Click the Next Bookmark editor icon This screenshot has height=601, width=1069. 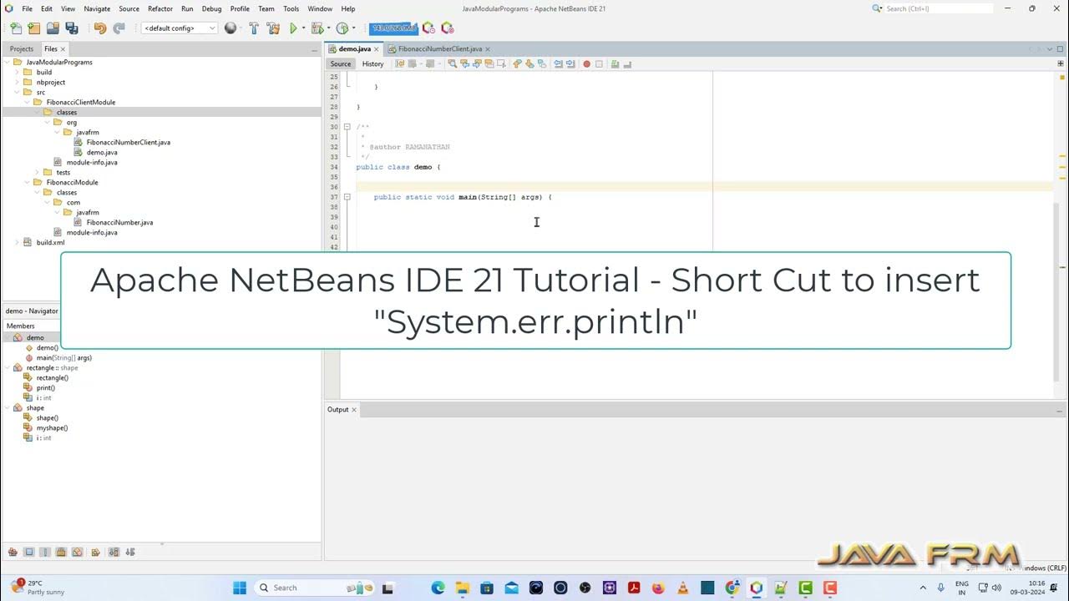coord(529,63)
